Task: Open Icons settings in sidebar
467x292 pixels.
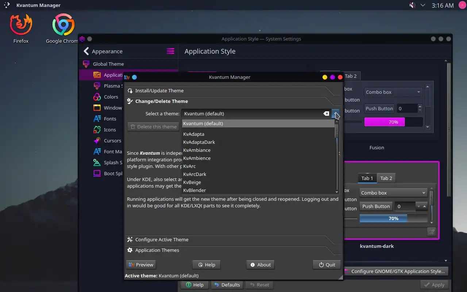Action: pyautogui.click(x=97, y=130)
